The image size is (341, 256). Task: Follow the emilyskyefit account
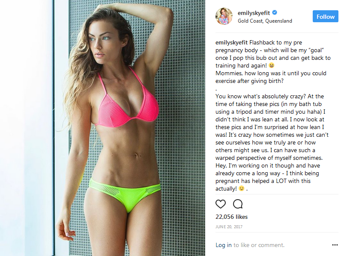pos(325,16)
